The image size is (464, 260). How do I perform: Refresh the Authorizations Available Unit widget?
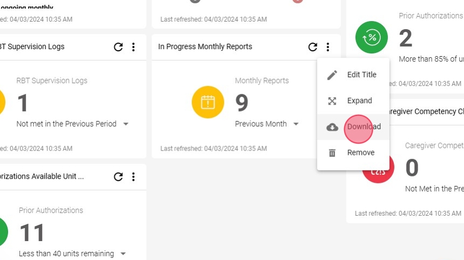(118, 176)
